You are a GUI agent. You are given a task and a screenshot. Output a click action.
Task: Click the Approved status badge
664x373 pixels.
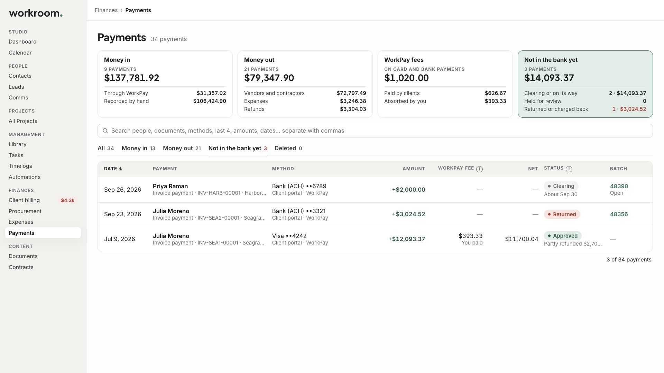click(x=562, y=236)
